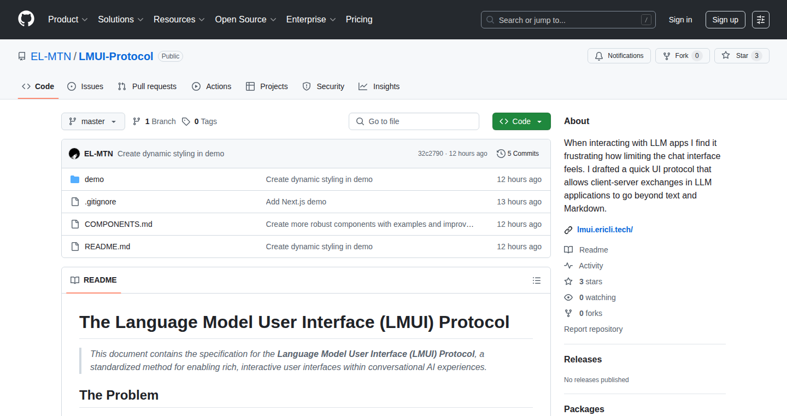Switch to the Security tab

click(x=324, y=86)
